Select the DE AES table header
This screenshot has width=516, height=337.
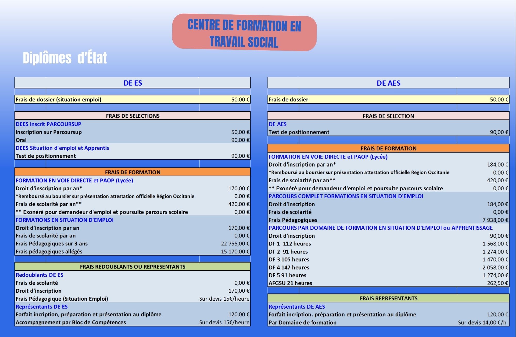click(x=388, y=83)
